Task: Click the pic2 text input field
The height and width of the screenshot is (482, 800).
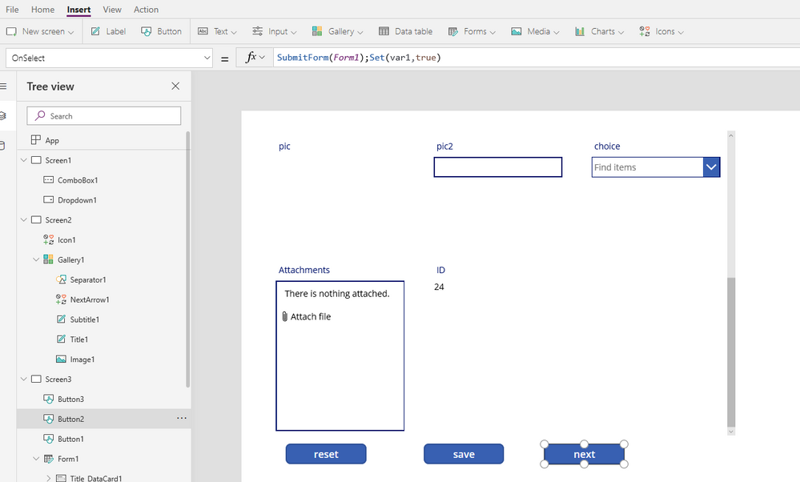Action: (498, 167)
